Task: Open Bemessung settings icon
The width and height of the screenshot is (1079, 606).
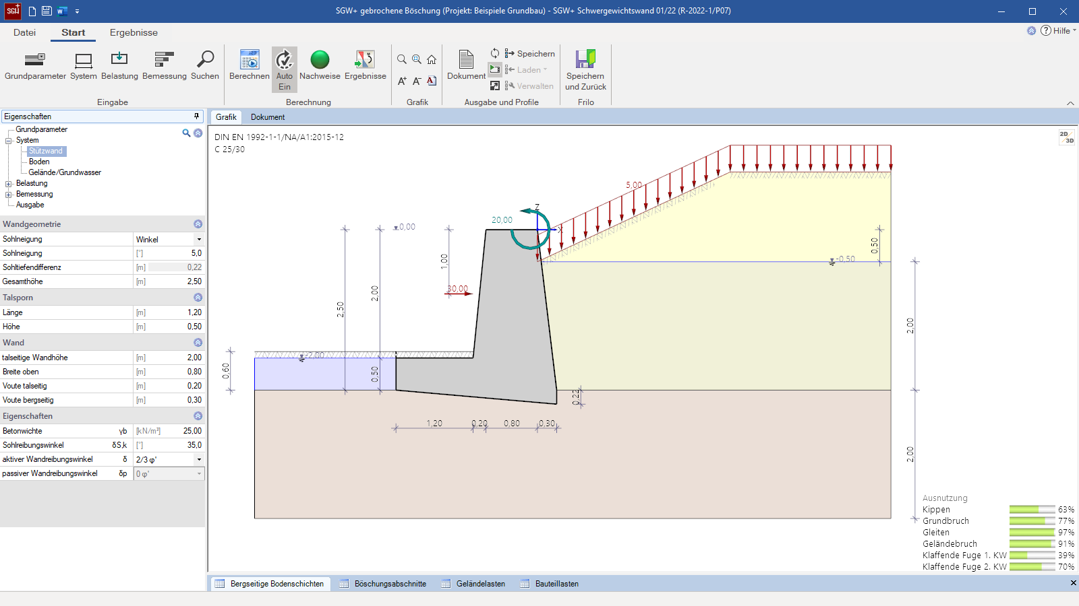Action: tap(165, 66)
